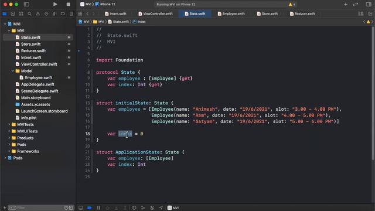Expand the MVIUITests folder
This screenshot has width=375, height=211.
click(x=9, y=131)
